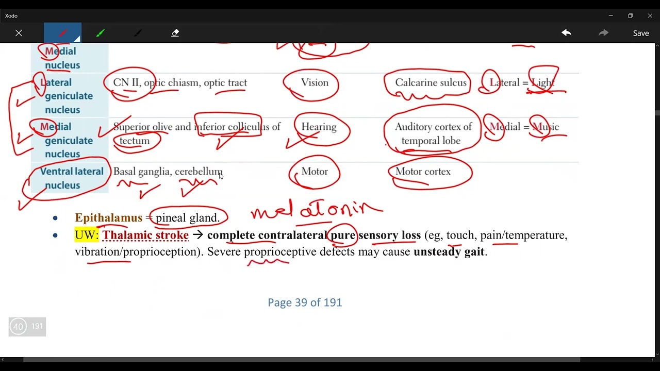This screenshot has height=371, width=660.
Task: Select the red pen tool
Action: [62, 33]
